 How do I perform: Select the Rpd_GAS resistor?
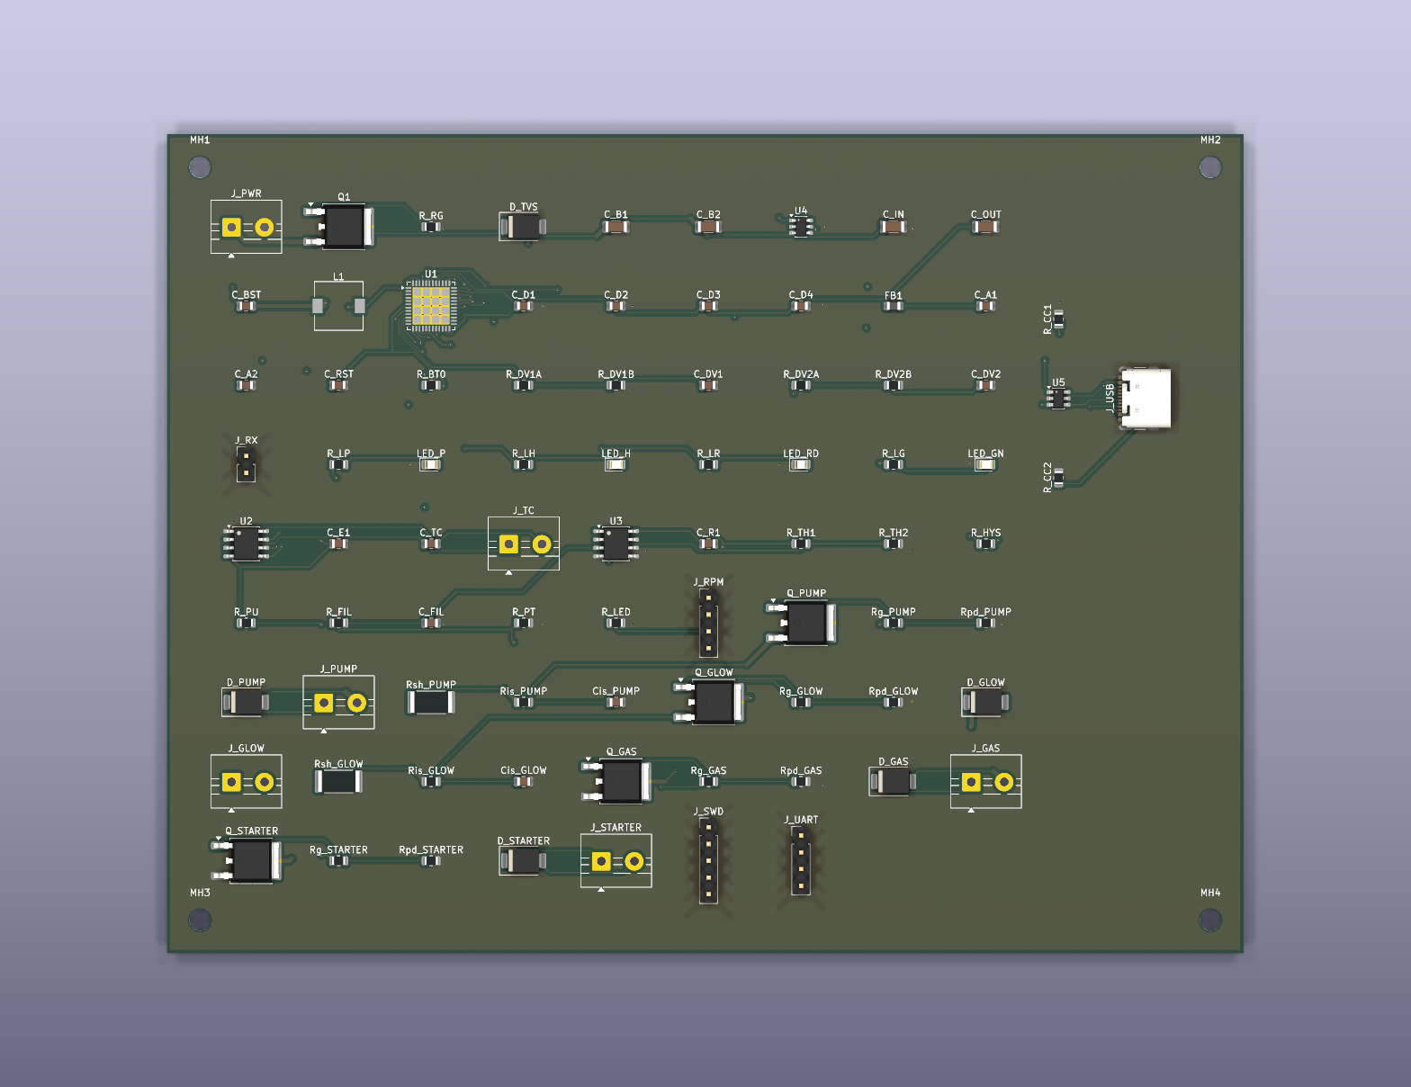800,781
